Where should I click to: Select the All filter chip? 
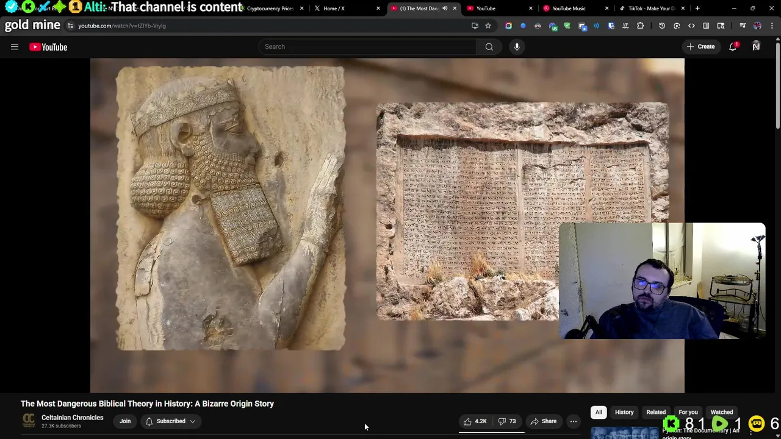click(599, 412)
